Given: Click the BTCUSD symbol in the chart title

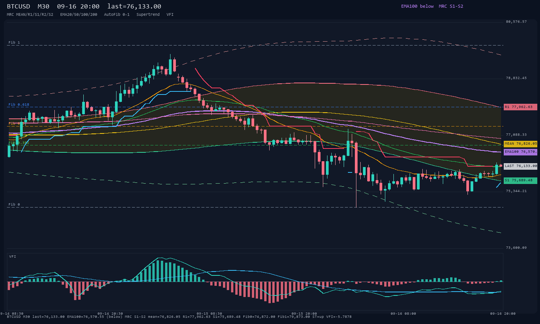Looking at the screenshot, I should point(19,7).
